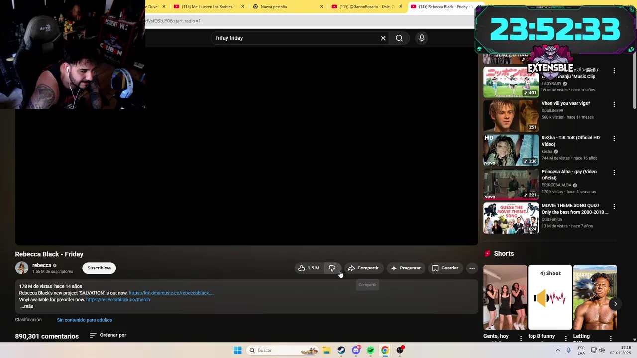Open Discord from the taskbar
Viewport: 637px width, 358px height.
pos(356,350)
